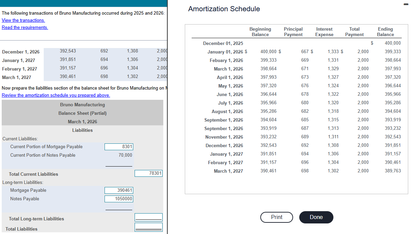Click the 'November 1, 2026' row label
Image resolution: width=413 pixels, height=234 pixels.
tap(224, 137)
